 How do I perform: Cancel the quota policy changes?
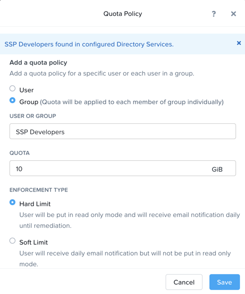pyautogui.click(x=184, y=282)
